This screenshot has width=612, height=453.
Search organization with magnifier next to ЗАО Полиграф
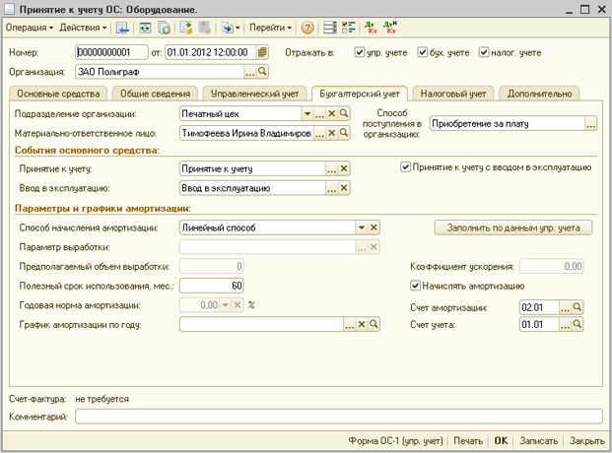click(x=262, y=72)
